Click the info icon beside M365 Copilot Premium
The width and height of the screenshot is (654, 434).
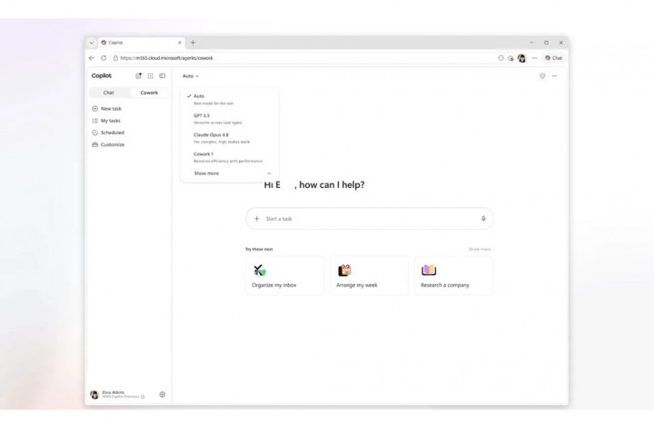coord(143,397)
